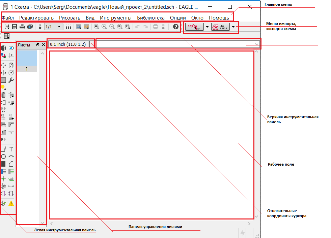
Task: Expand the command line history dropdown
Action: pos(257,44)
